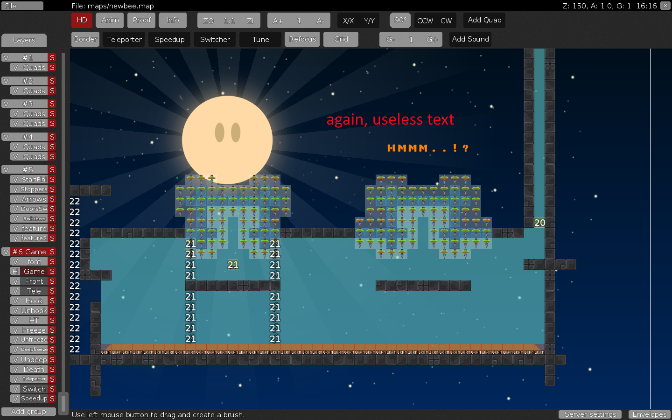The height and width of the screenshot is (420, 672).
Task: Click ZO to zoom out
Action: [208, 21]
